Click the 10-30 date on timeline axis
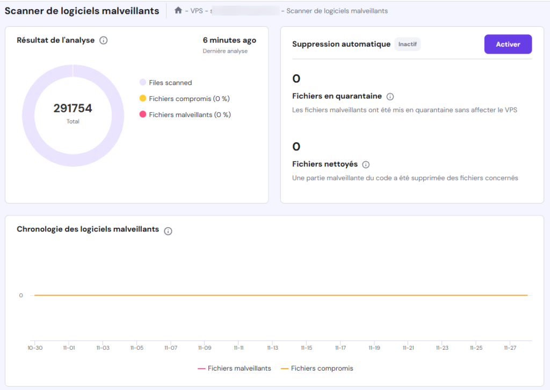550x390 pixels. click(35, 348)
